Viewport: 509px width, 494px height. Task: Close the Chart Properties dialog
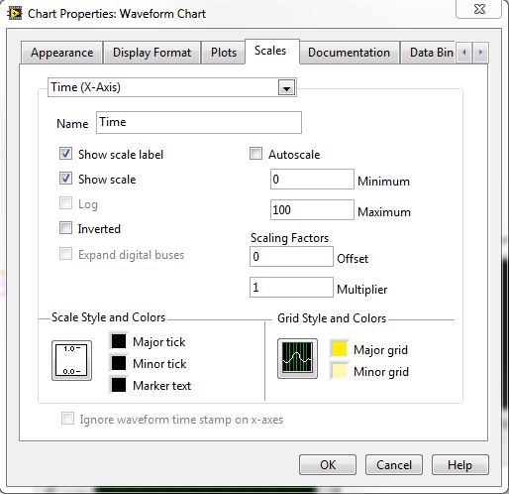coord(479,9)
